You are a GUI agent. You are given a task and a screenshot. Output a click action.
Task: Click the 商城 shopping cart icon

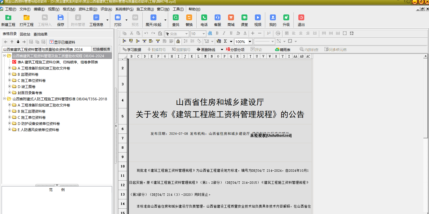point(231,18)
